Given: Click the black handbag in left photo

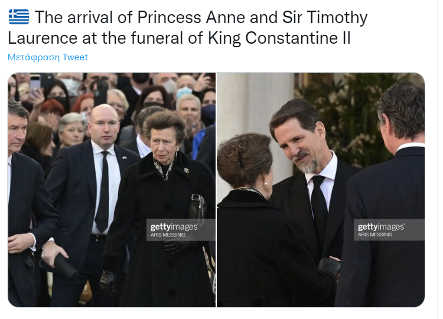Looking at the screenshot, I should click(x=197, y=208).
